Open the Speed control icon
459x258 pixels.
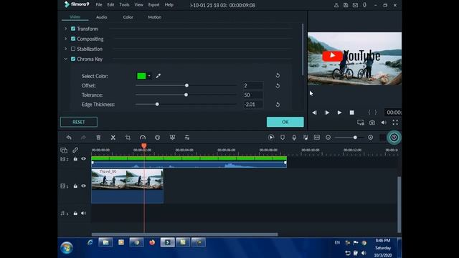click(143, 138)
